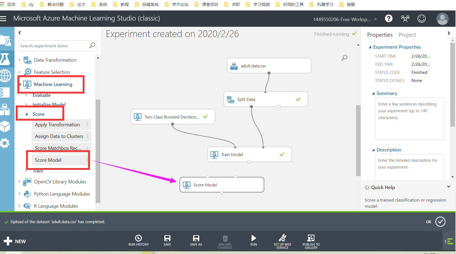Click the canvas search magnifier icon

pyautogui.click(x=344, y=58)
